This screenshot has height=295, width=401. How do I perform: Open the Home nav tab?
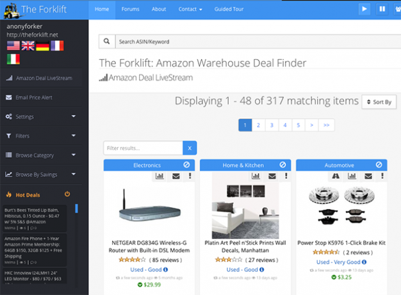tap(102, 10)
